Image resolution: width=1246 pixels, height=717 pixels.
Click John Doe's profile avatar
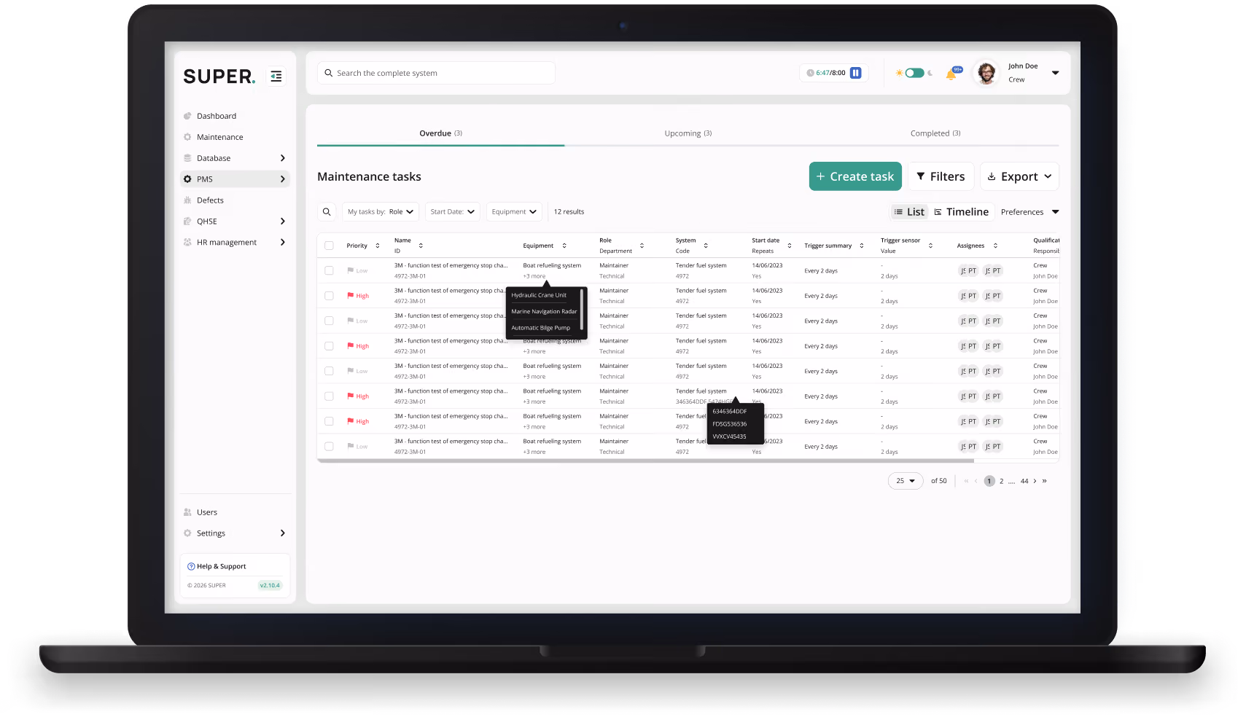click(986, 73)
